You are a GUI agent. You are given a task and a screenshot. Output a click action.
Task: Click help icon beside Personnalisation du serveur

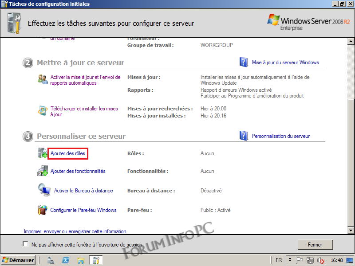pyautogui.click(x=244, y=136)
